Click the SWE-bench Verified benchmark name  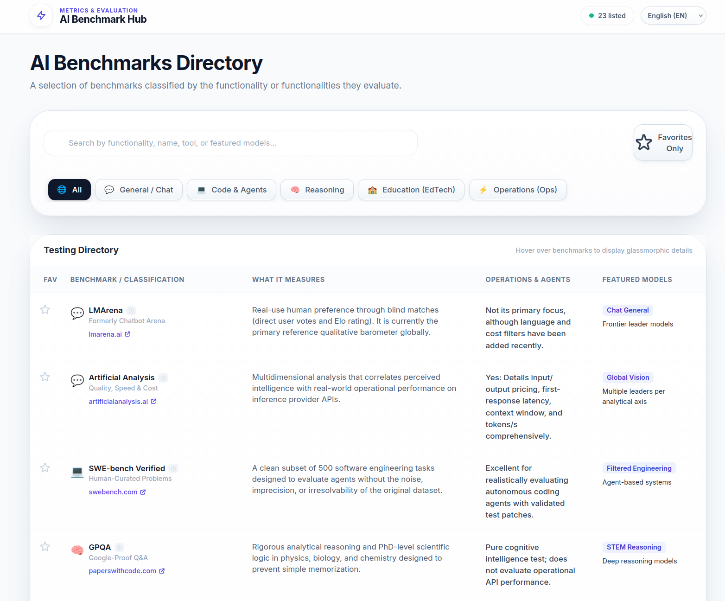127,468
